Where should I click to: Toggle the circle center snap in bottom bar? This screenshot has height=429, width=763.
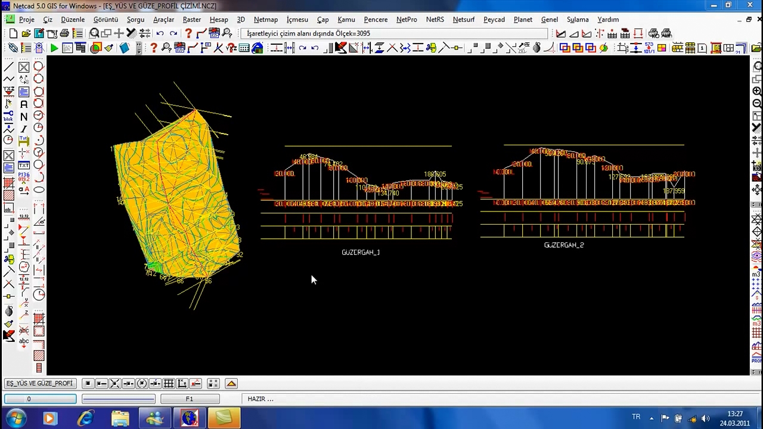point(142,384)
